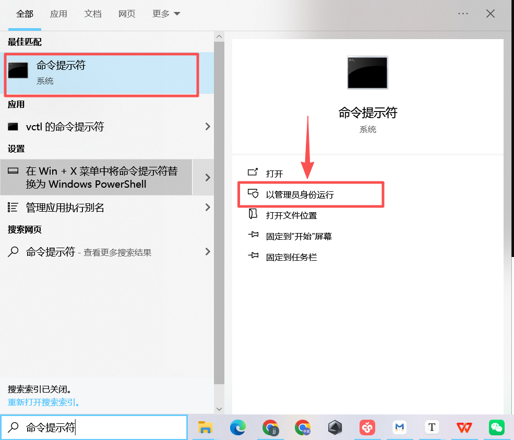Switch to the 网页 tab
This screenshot has height=440, width=514.
[127, 14]
